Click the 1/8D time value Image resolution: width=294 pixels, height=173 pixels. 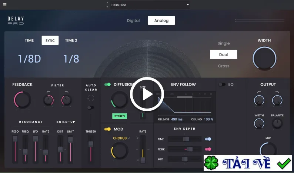[x=29, y=59]
